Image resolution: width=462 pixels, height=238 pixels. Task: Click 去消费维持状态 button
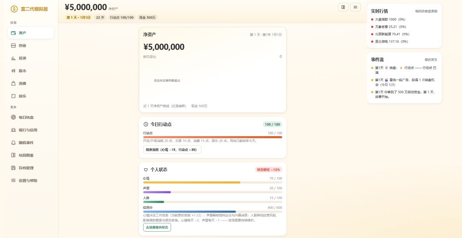[x=157, y=227]
